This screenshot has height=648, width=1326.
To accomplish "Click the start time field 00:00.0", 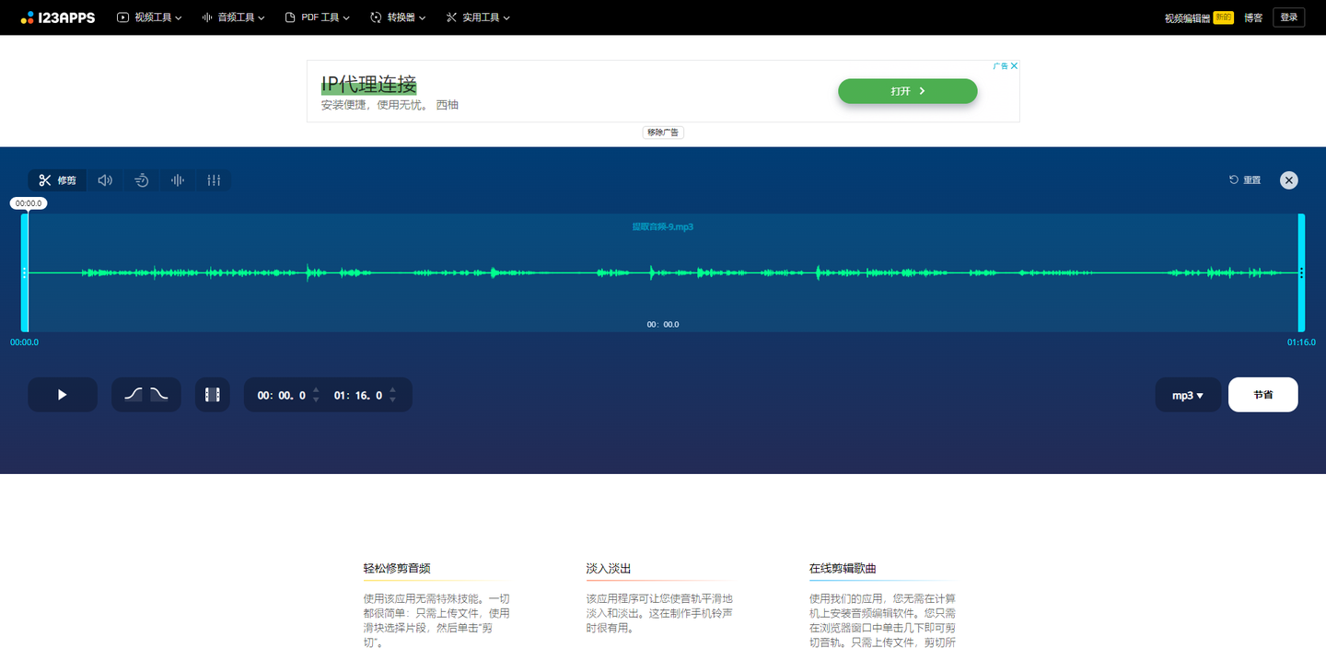I will click(x=282, y=396).
